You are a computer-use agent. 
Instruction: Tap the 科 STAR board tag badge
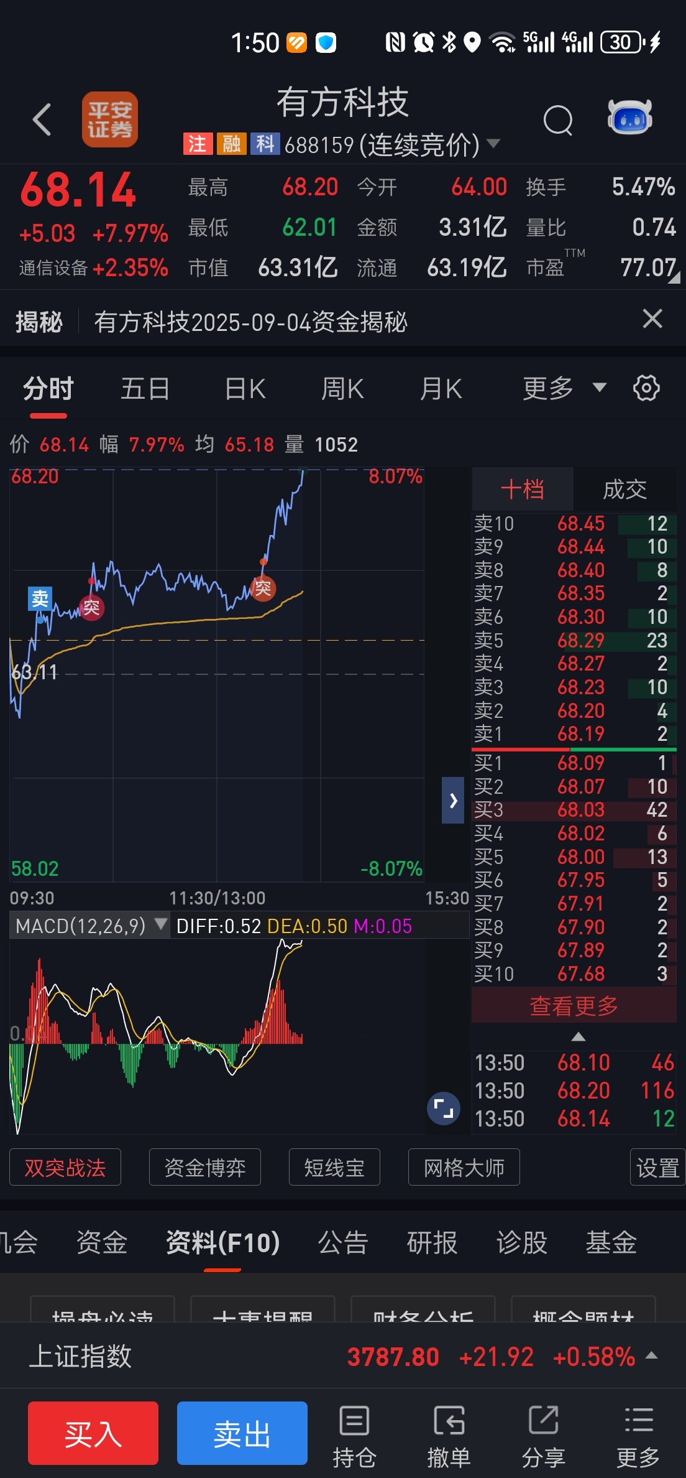265,144
